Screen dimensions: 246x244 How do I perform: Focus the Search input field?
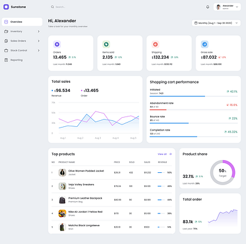click(60, 7)
